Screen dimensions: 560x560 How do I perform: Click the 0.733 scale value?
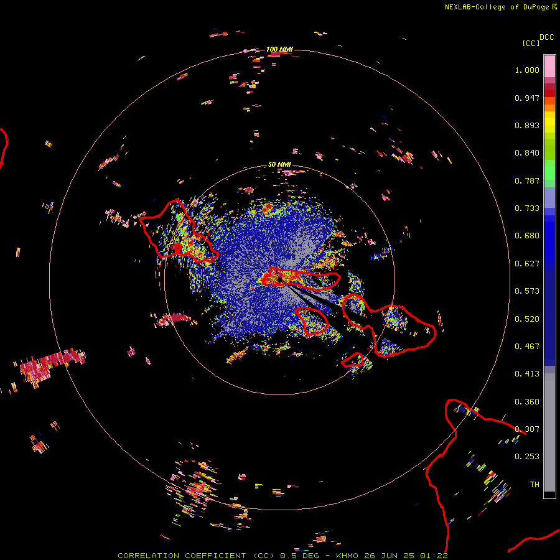[x=527, y=208]
